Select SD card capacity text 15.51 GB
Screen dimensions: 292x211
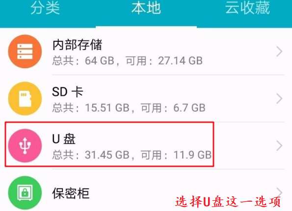[107, 107]
